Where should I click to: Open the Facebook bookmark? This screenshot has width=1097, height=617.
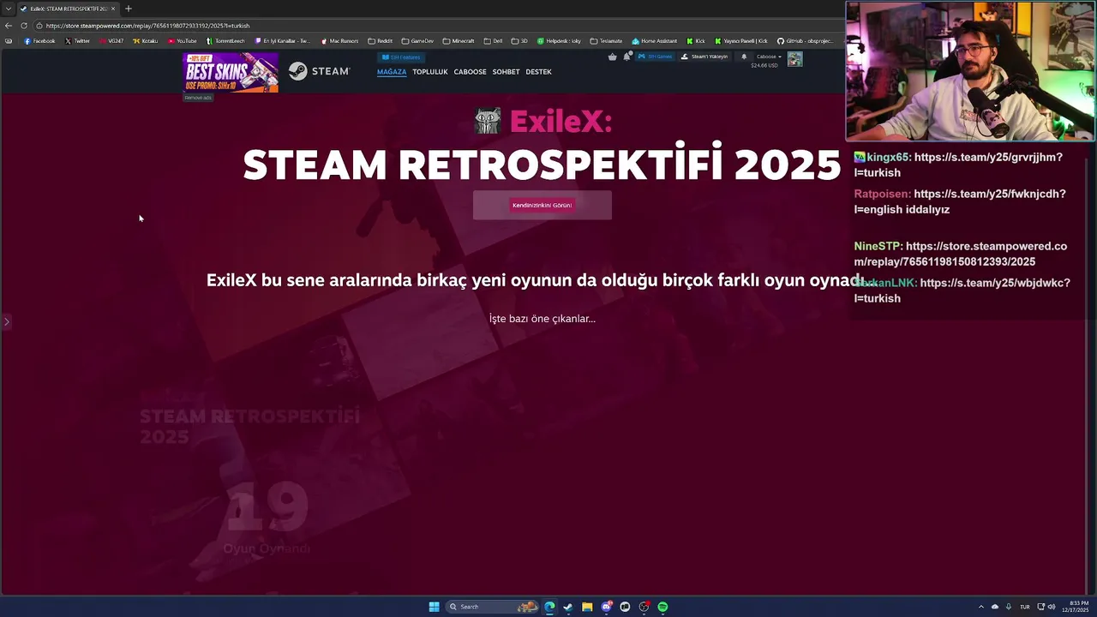[x=39, y=41]
